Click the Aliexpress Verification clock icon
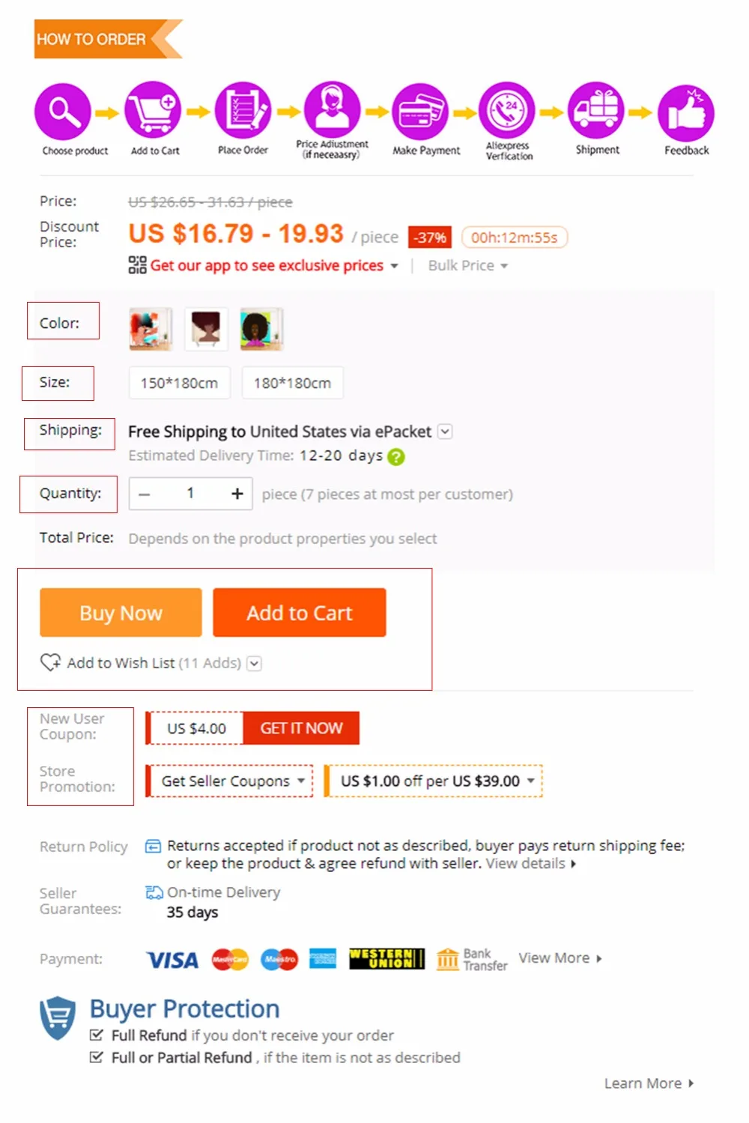Image resolution: width=749 pixels, height=1123 pixels. pyautogui.click(x=507, y=111)
